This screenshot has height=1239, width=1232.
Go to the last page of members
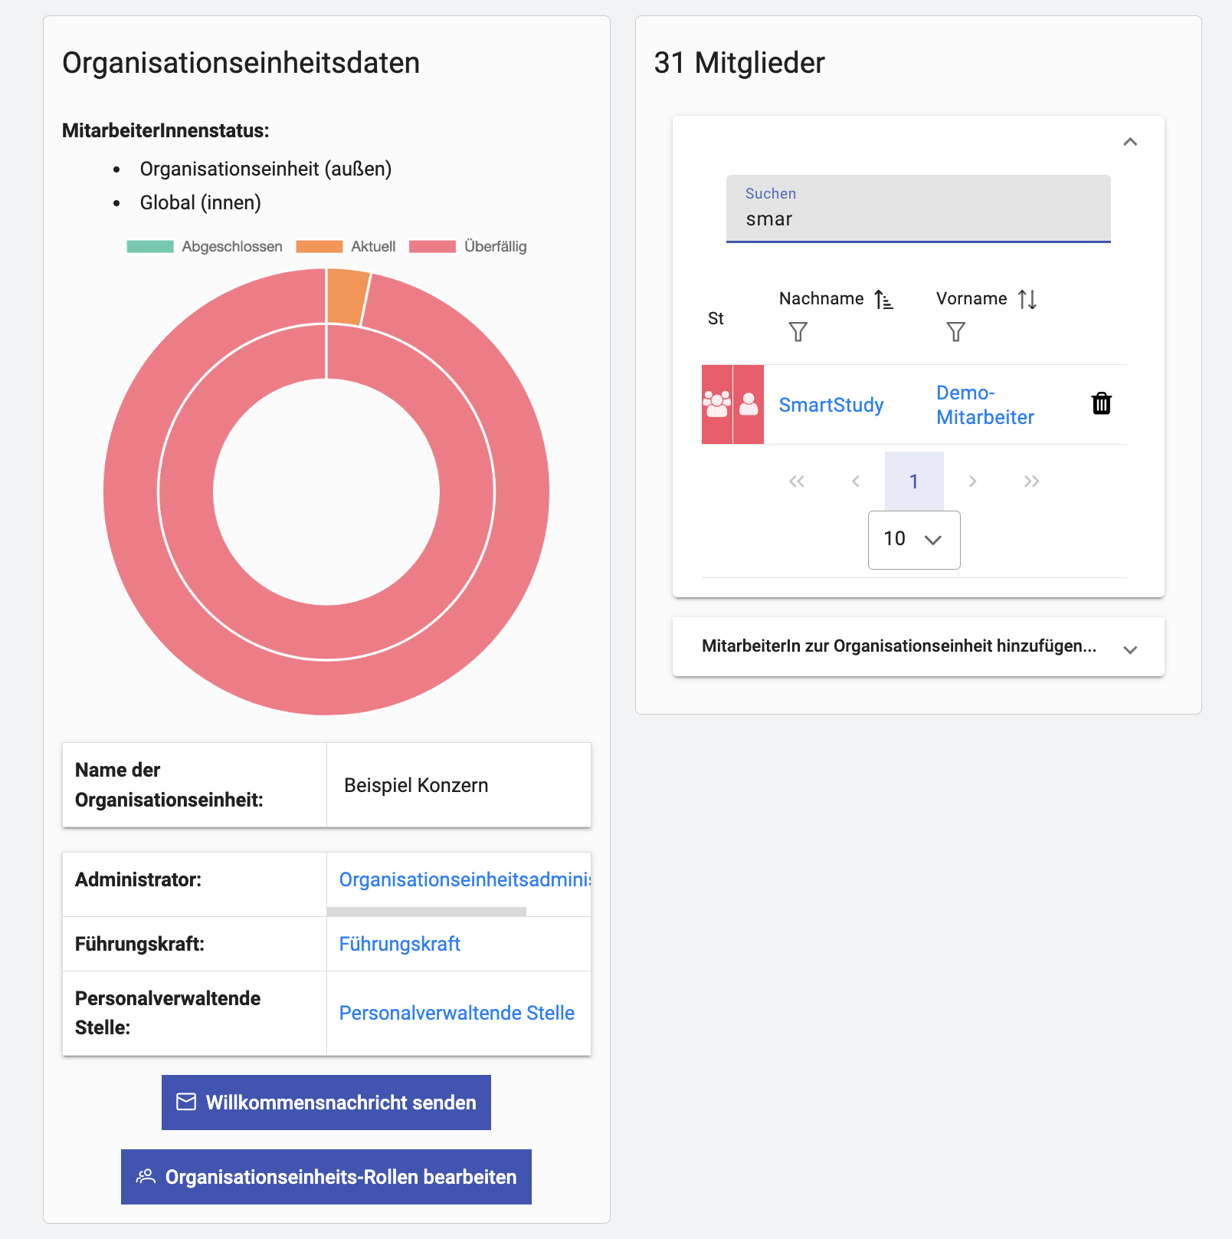[1031, 481]
